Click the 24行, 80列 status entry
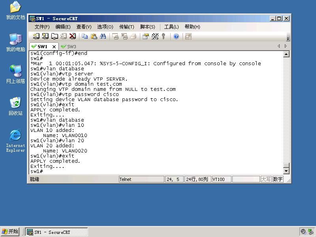This screenshot has height=237, width=316. click(198, 179)
